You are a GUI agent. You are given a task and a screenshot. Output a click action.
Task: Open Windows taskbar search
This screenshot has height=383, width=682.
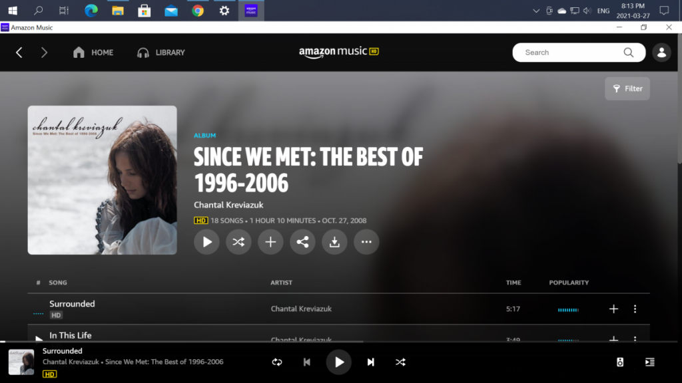tap(38, 11)
